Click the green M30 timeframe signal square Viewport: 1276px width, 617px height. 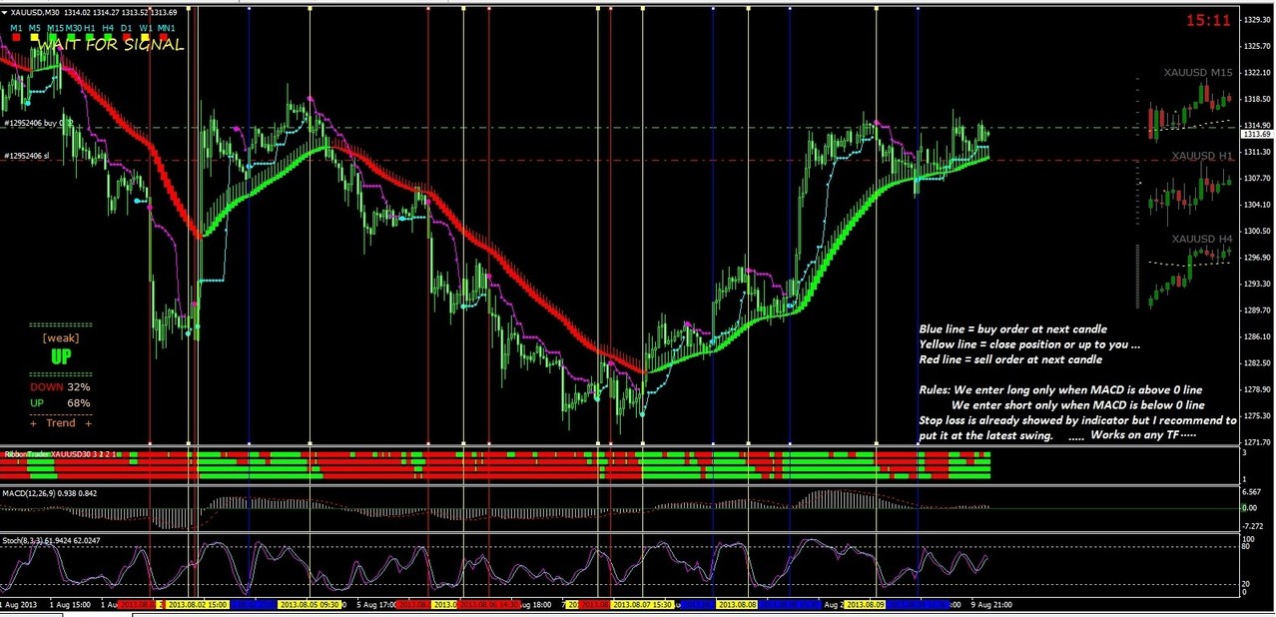[x=72, y=37]
